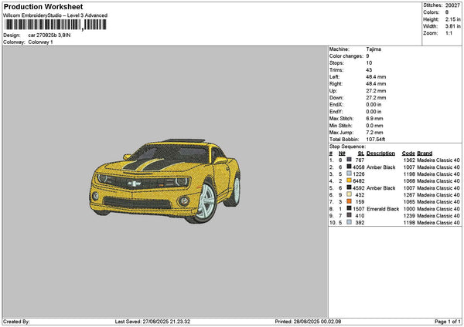464x327 pixels.
Task: Click the Stitches count 20027
Action: (x=452, y=4)
